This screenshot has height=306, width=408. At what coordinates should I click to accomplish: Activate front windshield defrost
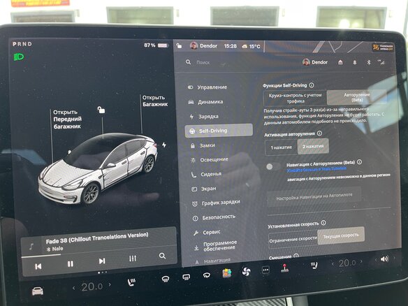(x=166, y=279)
